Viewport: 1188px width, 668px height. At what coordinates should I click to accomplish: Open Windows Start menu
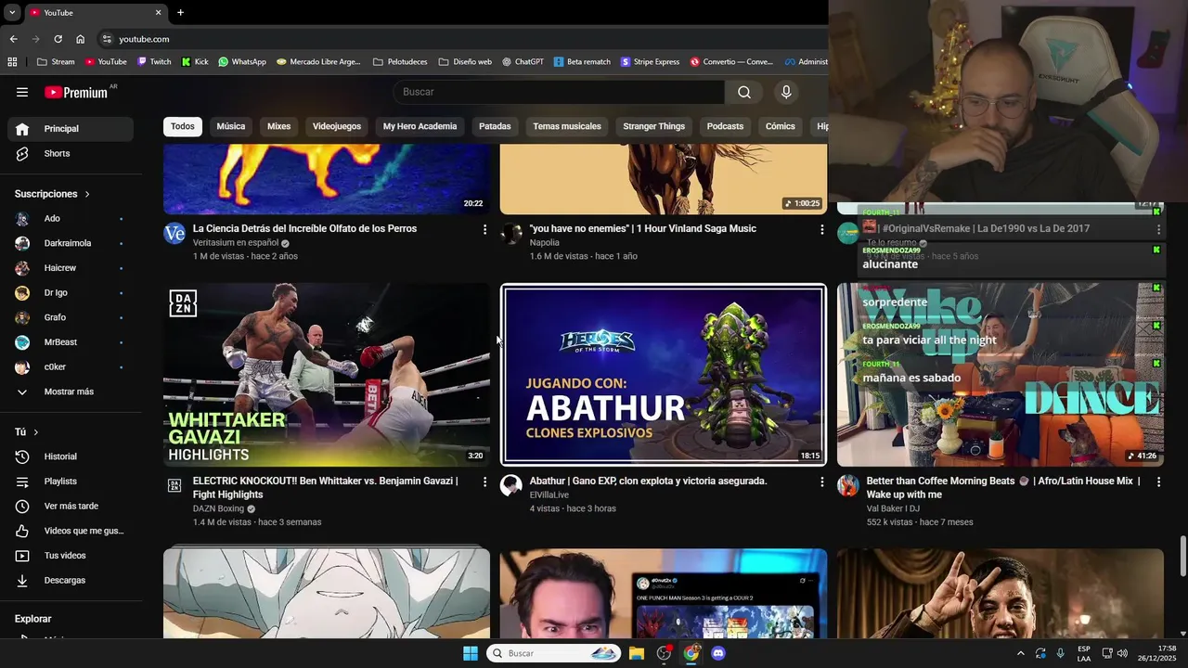click(x=471, y=653)
